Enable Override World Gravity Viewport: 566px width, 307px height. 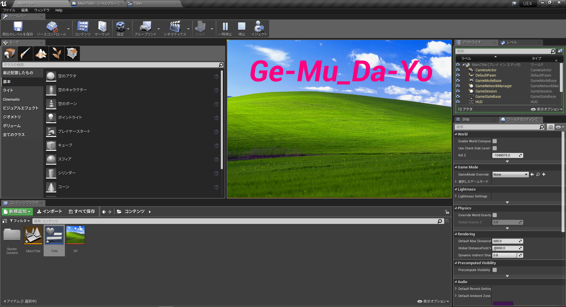pos(494,215)
